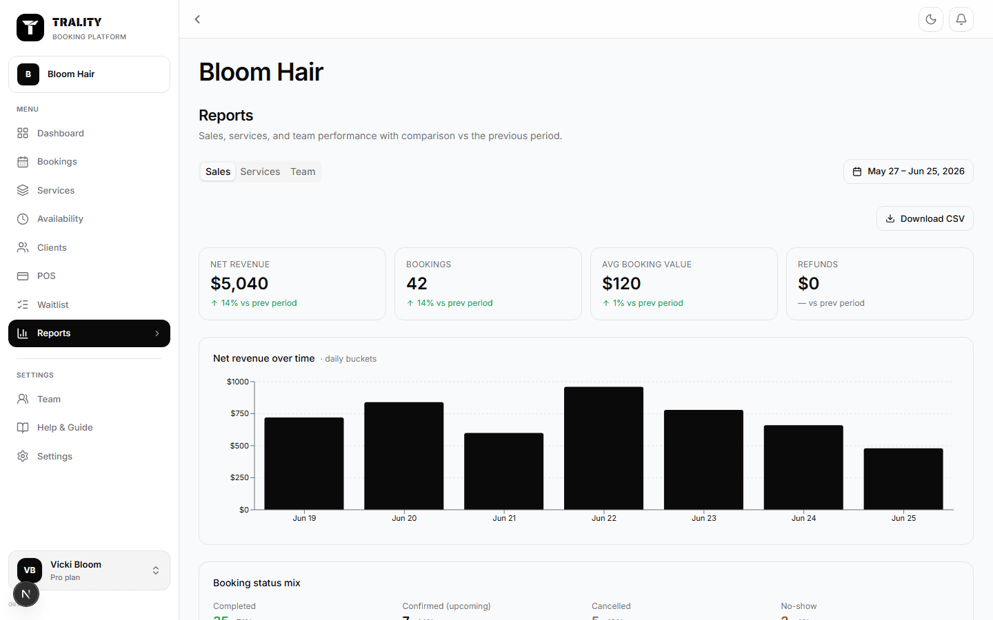
Task: Click the Availability clock icon
Action: [x=23, y=219]
